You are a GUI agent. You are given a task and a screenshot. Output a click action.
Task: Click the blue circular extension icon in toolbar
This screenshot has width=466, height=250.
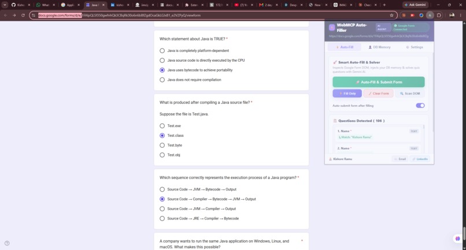tap(421, 15)
